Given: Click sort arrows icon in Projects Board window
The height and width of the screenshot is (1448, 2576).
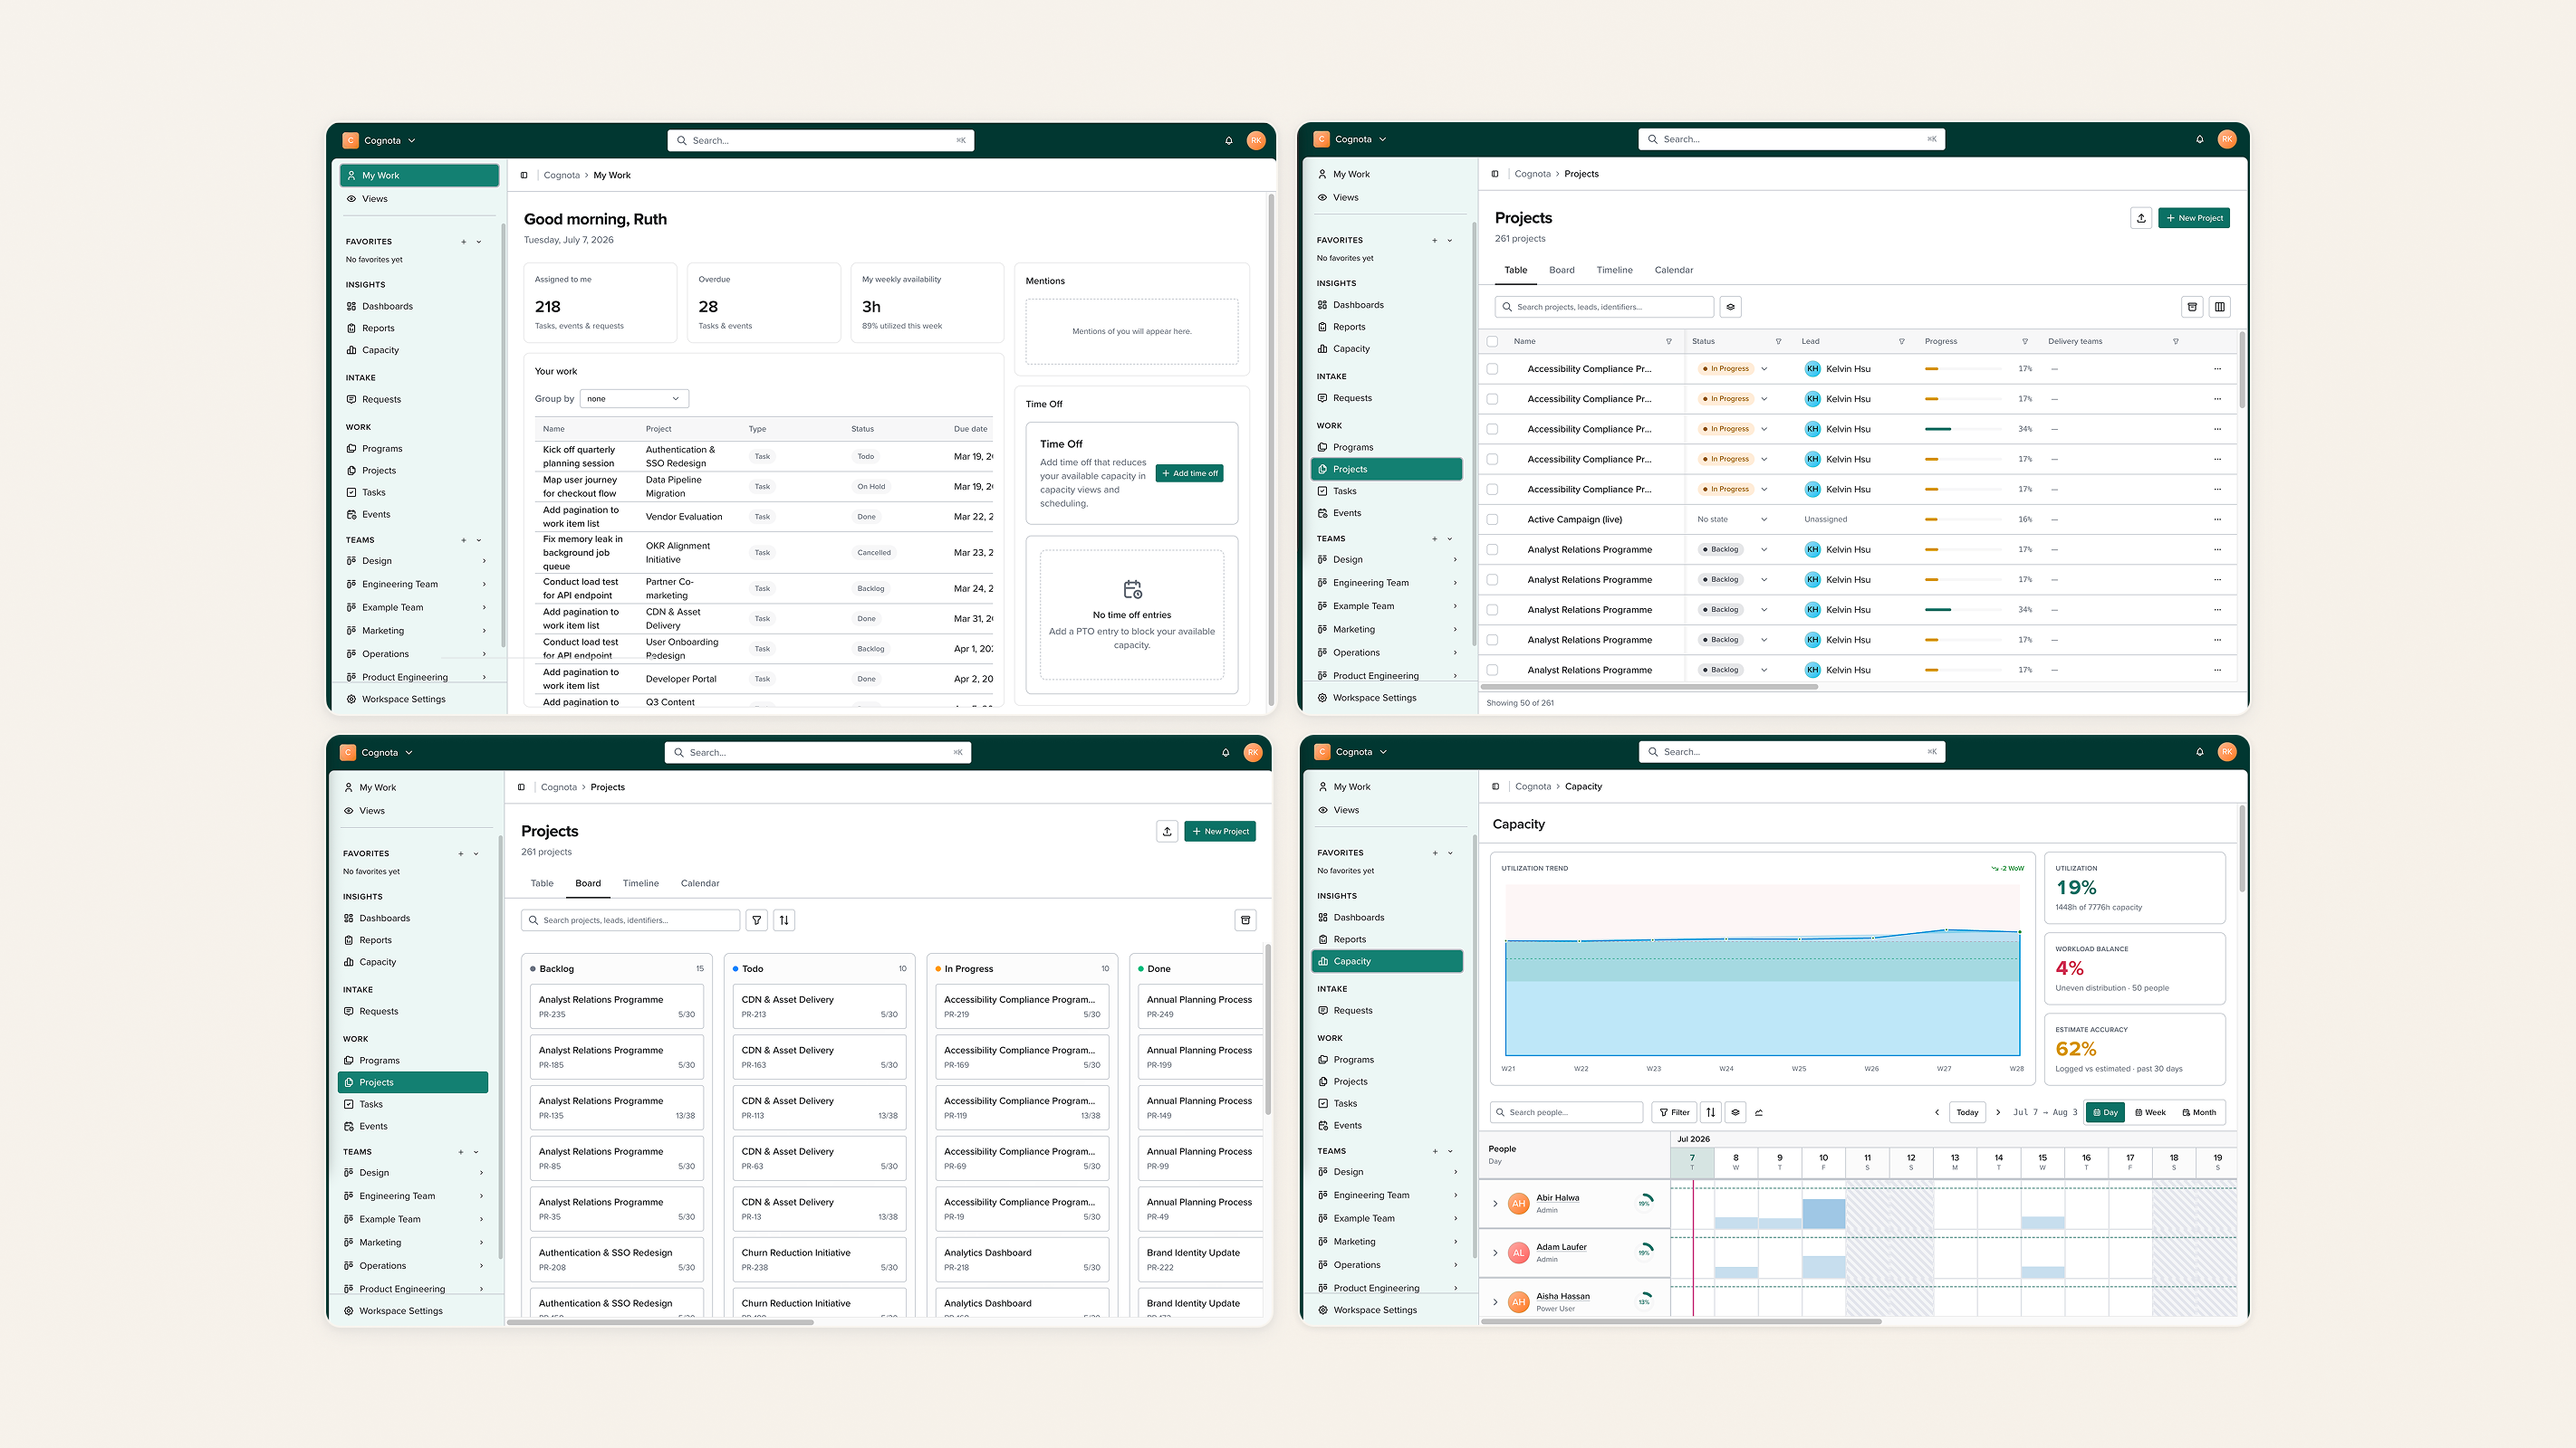Looking at the screenshot, I should coord(784,920).
